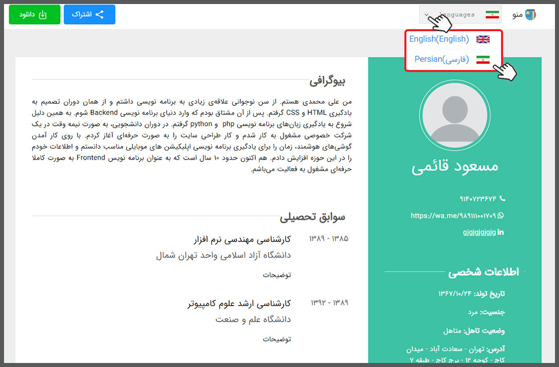Image resolution: width=559 pixels, height=367 pixels.
Task: Click the LinkedIn icon in contact list
Action: click(501, 232)
